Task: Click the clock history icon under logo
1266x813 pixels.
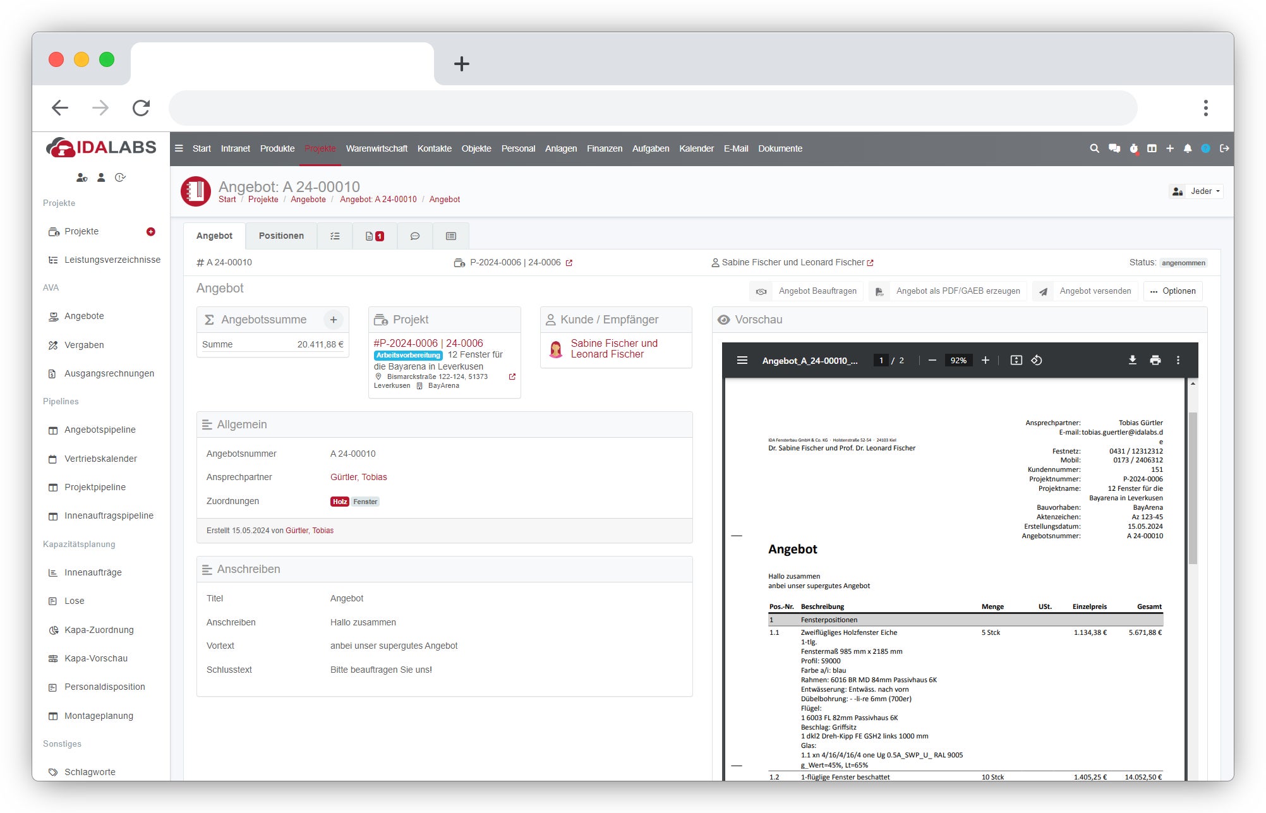Action: (x=120, y=178)
